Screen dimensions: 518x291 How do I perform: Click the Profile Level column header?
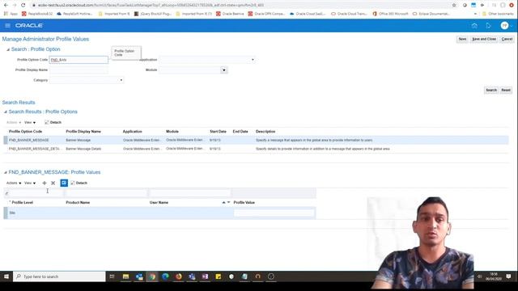tap(22, 202)
